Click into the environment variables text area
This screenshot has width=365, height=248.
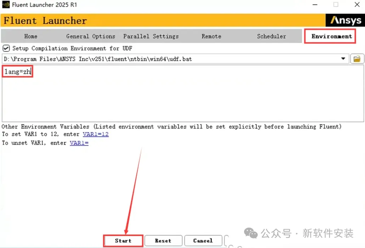(x=183, y=93)
